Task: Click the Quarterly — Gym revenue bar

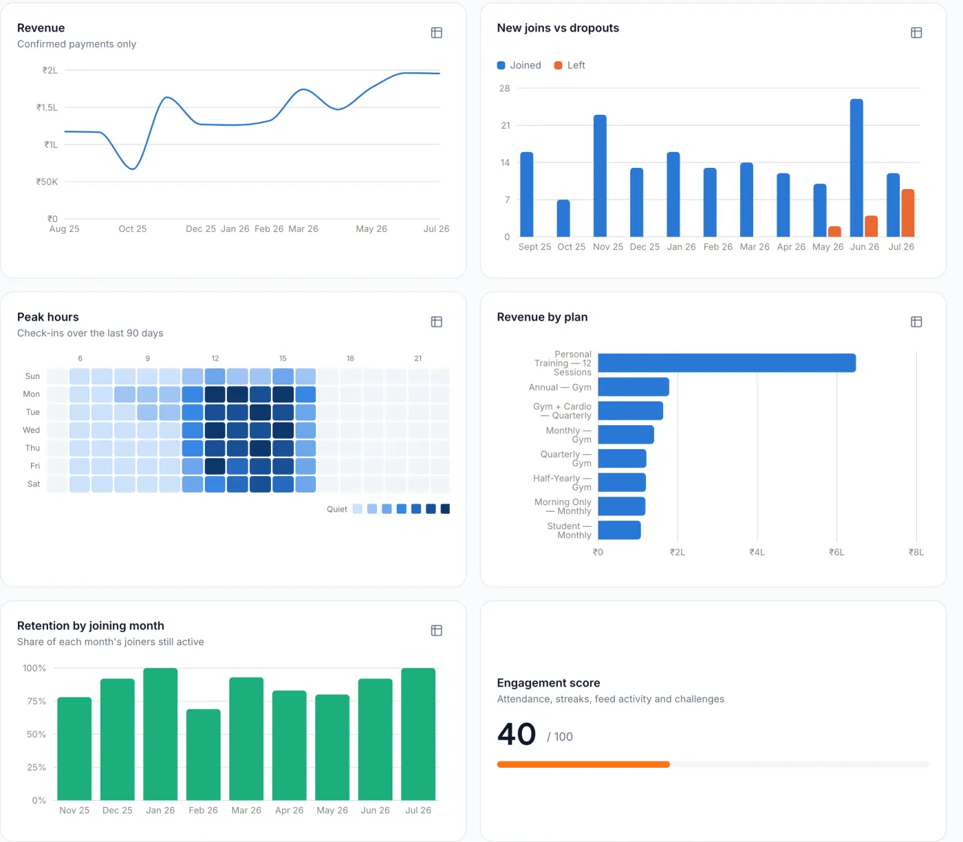Action: click(x=623, y=458)
